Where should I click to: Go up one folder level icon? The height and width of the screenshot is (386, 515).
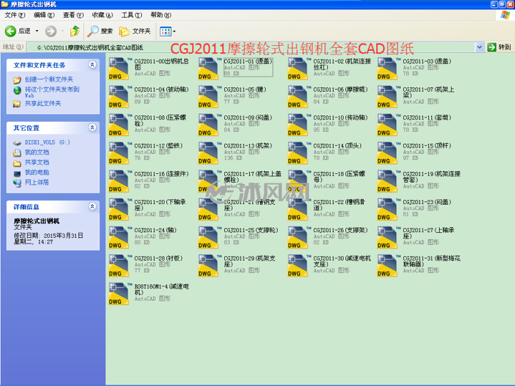point(75,31)
